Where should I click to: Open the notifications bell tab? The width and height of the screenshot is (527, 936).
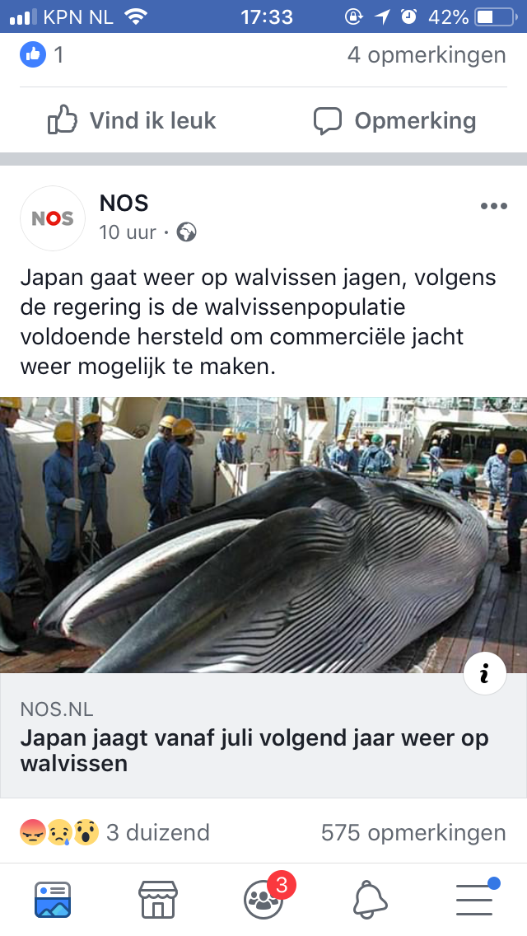pyautogui.click(x=370, y=899)
